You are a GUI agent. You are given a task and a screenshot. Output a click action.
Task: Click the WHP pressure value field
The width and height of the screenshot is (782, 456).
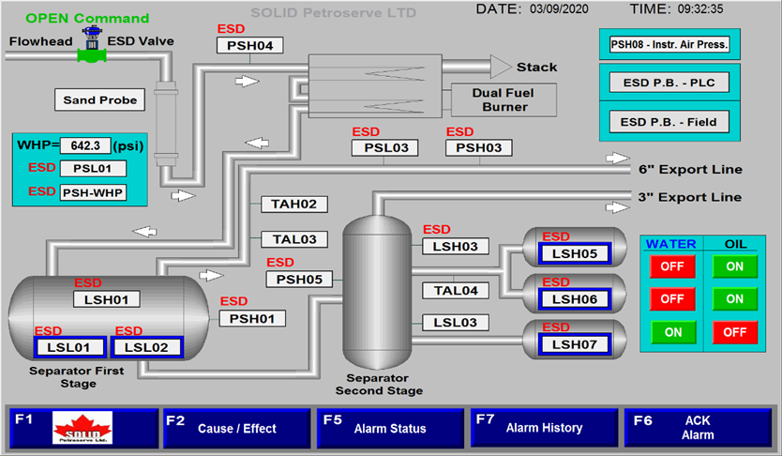(x=85, y=145)
